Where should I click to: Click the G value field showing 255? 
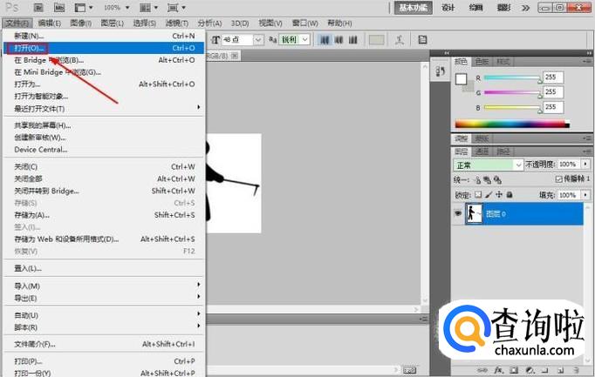(x=553, y=92)
